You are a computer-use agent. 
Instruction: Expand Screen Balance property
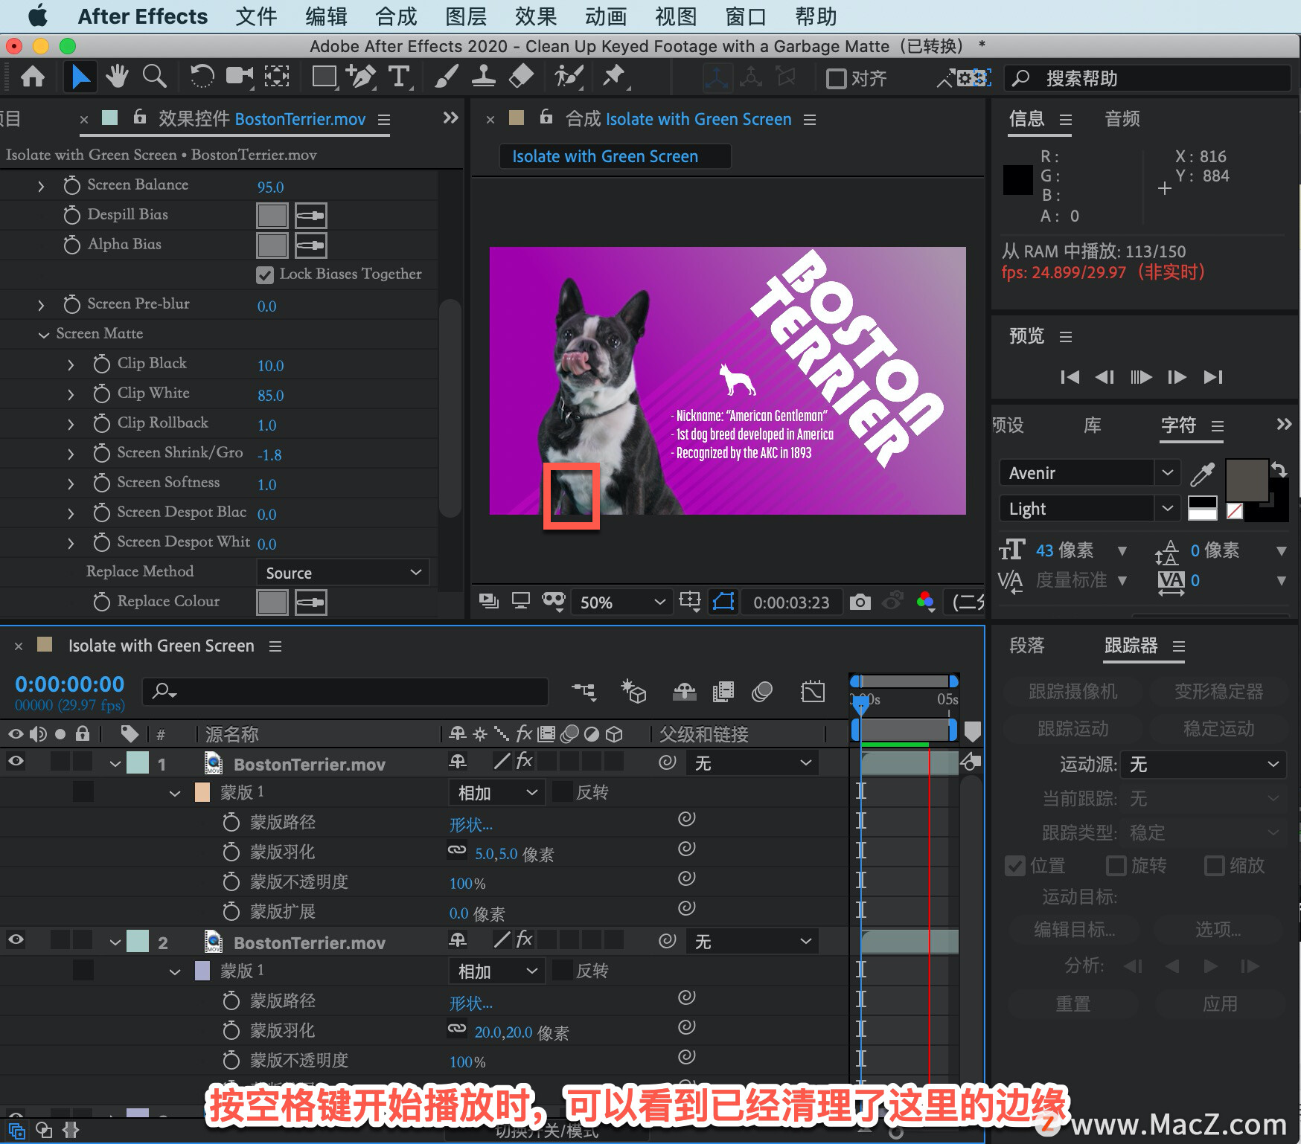(41, 186)
